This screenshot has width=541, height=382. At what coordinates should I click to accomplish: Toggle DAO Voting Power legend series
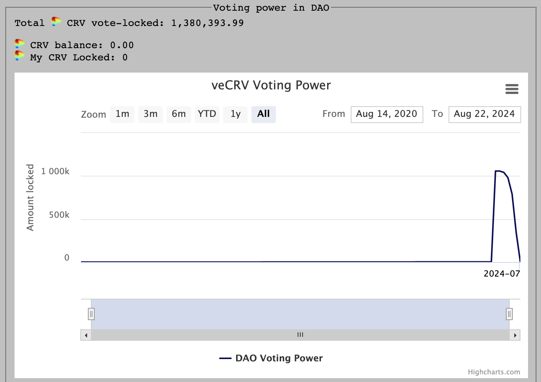pos(279,358)
